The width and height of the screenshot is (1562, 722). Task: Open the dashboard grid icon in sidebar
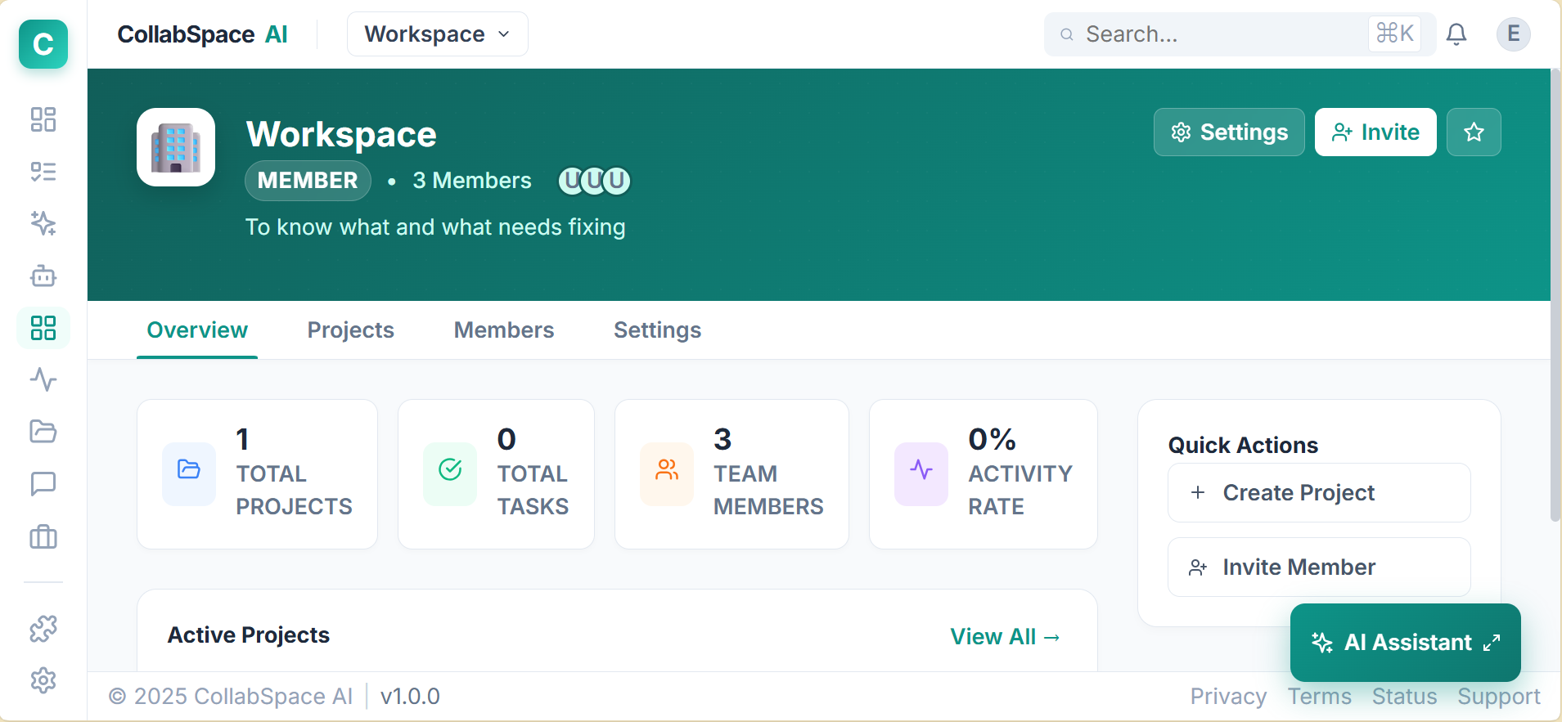43,119
